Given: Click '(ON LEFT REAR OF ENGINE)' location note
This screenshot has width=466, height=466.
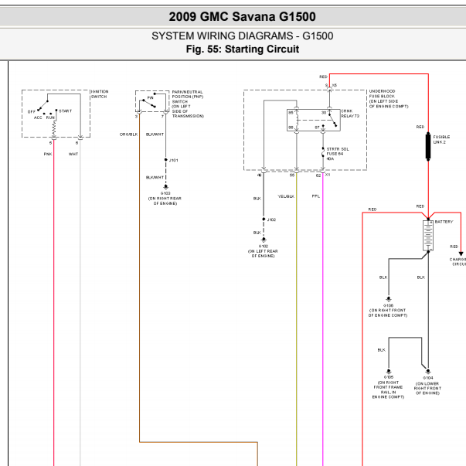Looking at the screenshot, I should pyautogui.click(x=263, y=253).
